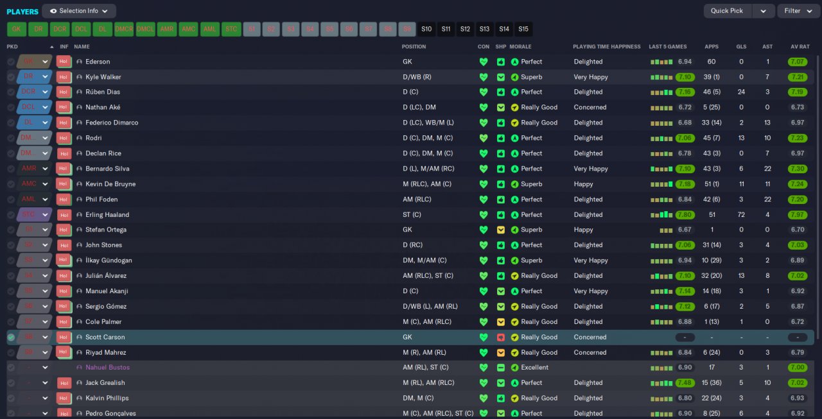Click Jack Grealish's last 5 games bars
This screenshot has width=822, height=419.
click(661, 383)
